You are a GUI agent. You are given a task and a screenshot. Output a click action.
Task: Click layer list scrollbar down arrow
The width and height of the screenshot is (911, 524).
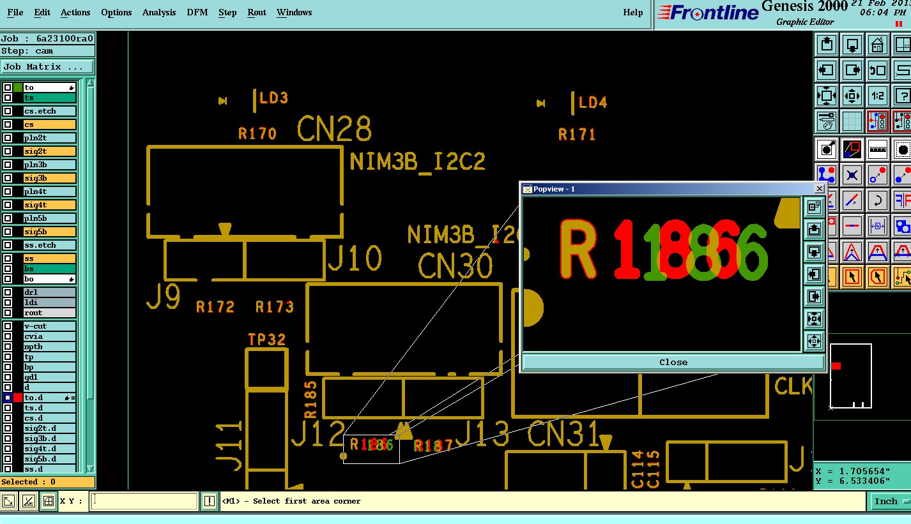(90, 468)
